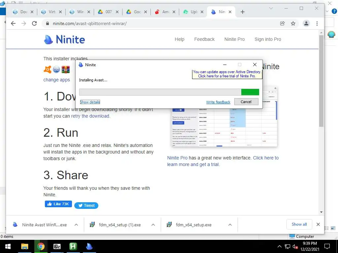
Task: Expand options for fdm_x64_setup.exe download
Action: 230,225
